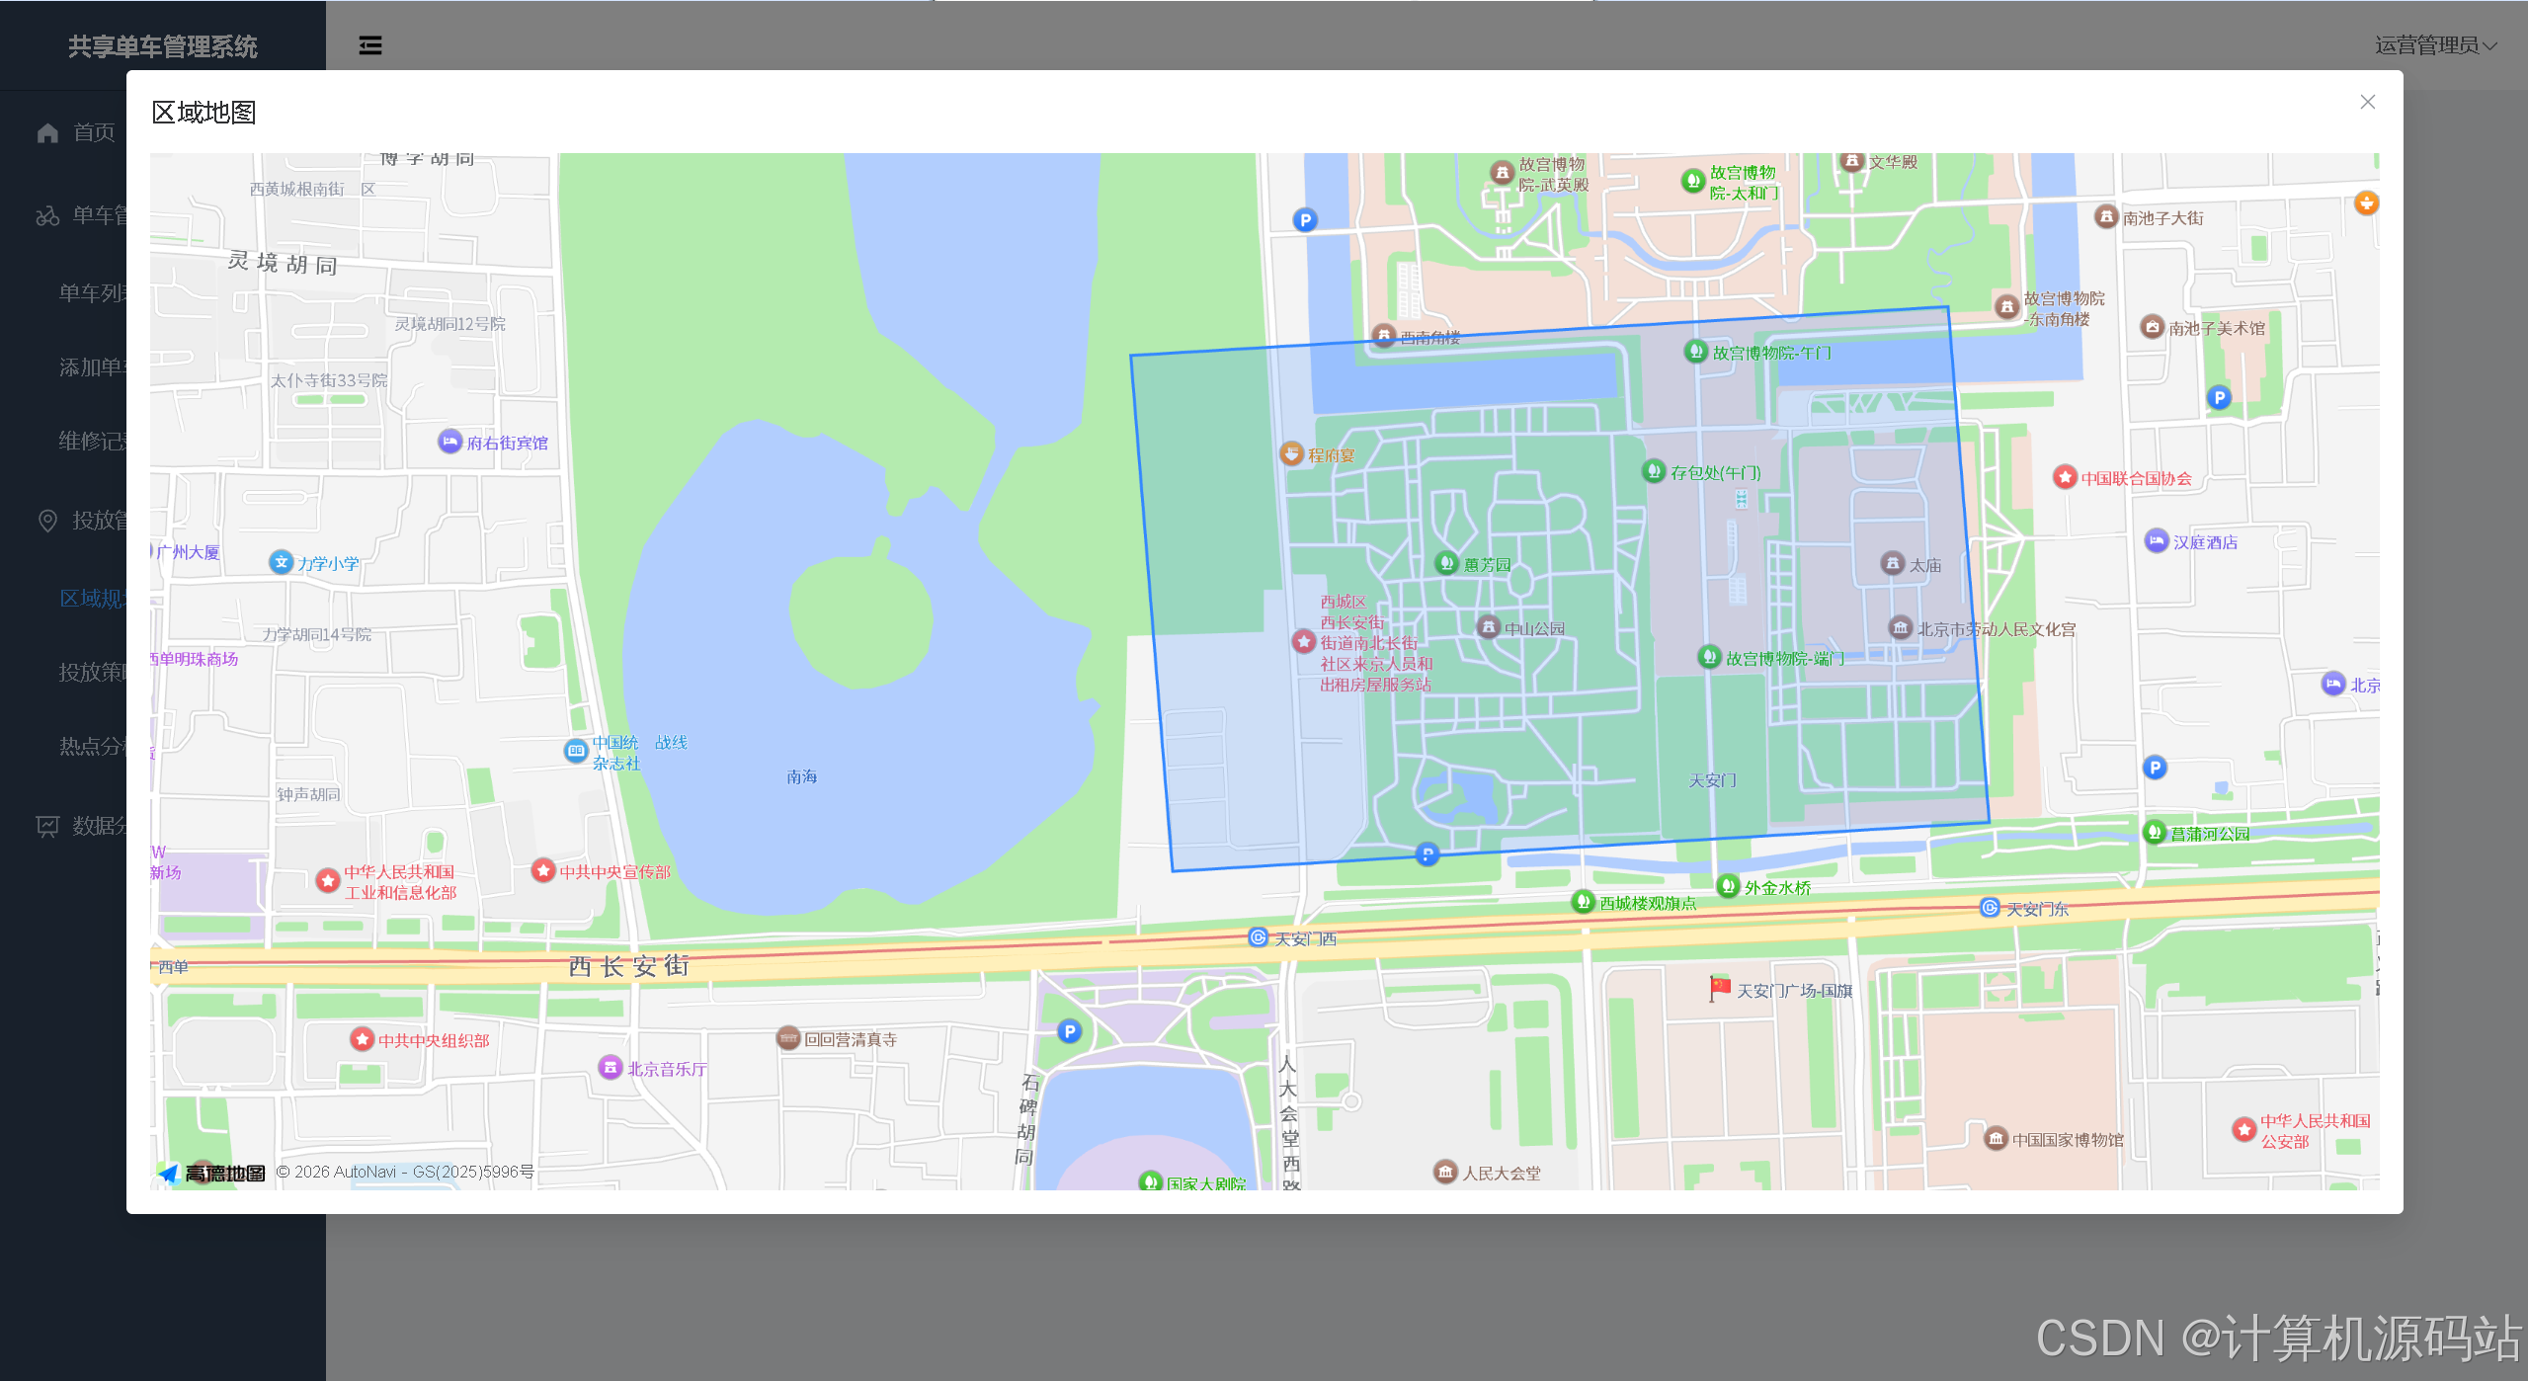The height and width of the screenshot is (1381, 2528).
Task: Click the 力学小学 school marker icon
Action: pos(282,562)
